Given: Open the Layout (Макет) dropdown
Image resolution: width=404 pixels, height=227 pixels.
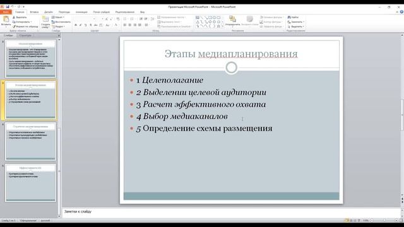Looking at the screenshot, I should [x=58, y=17].
